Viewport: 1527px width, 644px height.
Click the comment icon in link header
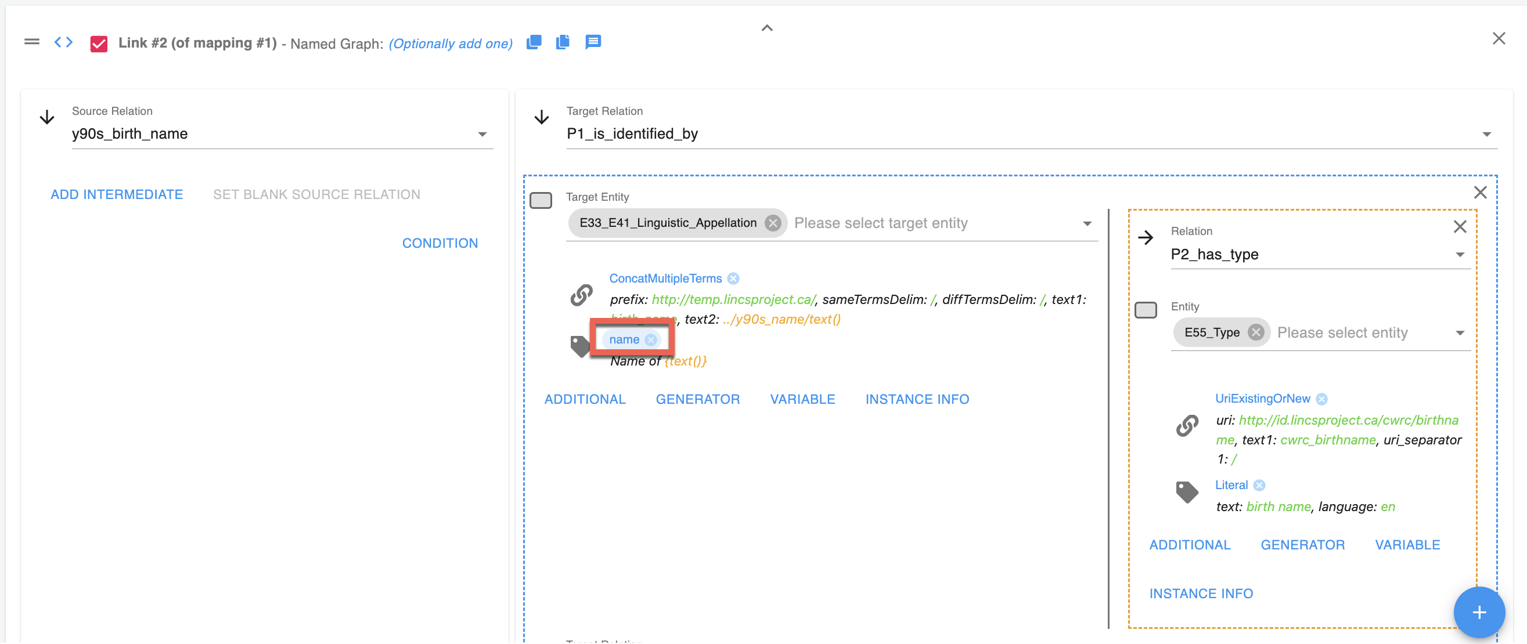[593, 42]
